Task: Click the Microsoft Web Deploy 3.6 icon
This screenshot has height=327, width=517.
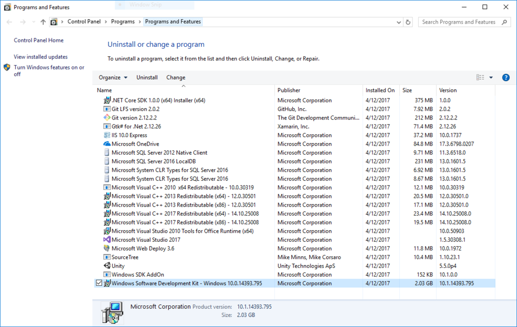Action: (x=107, y=248)
